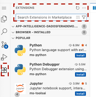
Task: Open Source Control with 6 badge
Action: (x=5, y=45)
